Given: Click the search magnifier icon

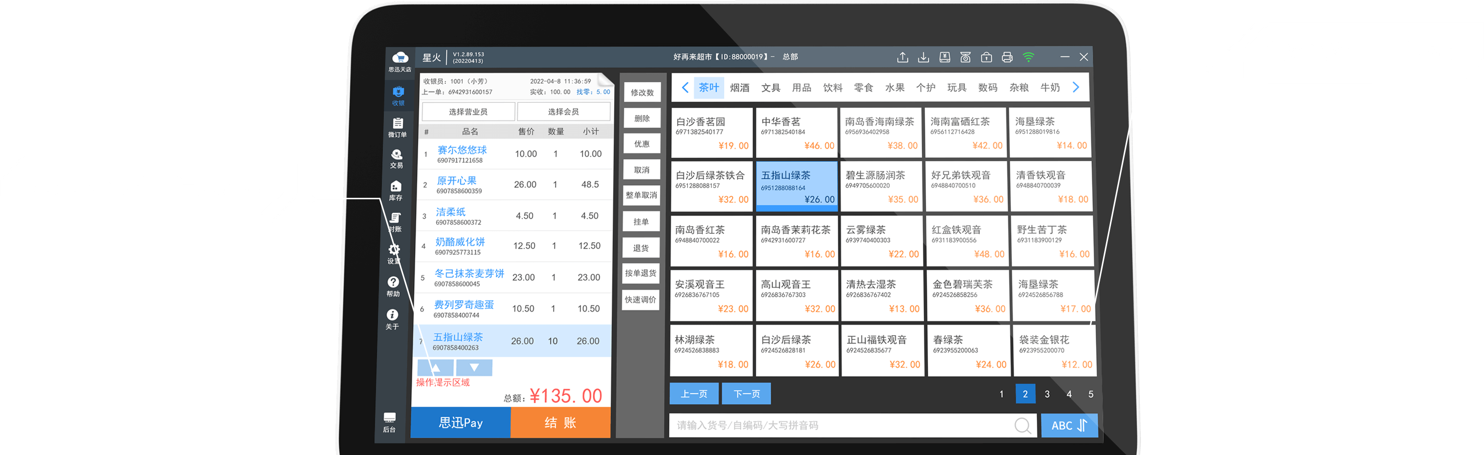Looking at the screenshot, I should (x=1023, y=426).
